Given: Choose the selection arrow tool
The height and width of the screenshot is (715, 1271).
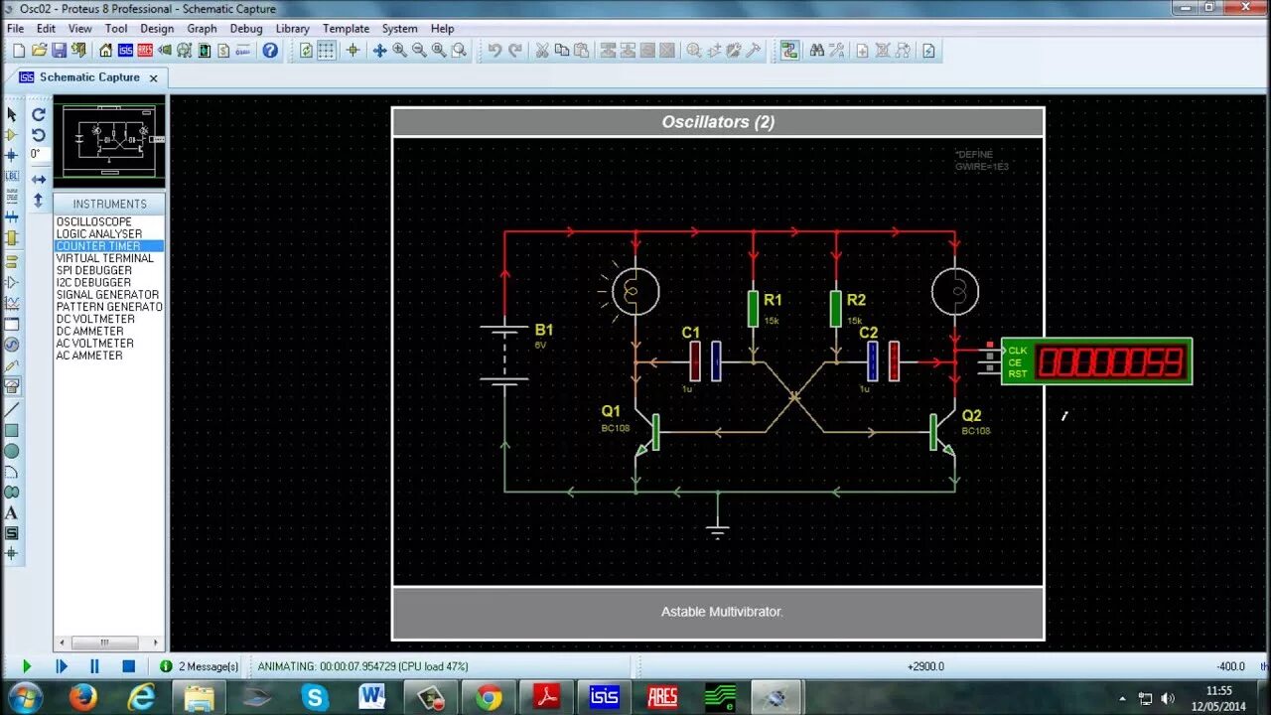Looking at the screenshot, I should pyautogui.click(x=12, y=114).
